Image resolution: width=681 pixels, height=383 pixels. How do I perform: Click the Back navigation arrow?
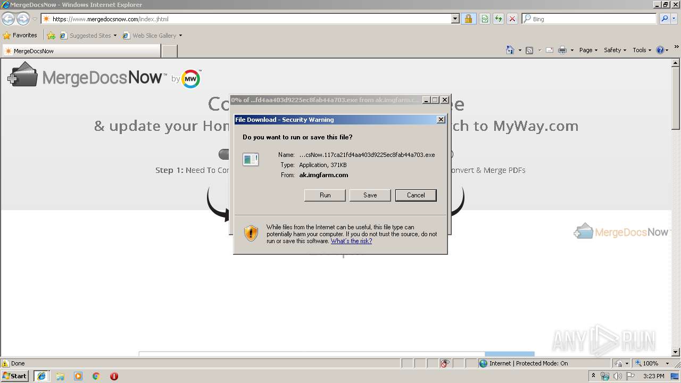[x=8, y=19]
